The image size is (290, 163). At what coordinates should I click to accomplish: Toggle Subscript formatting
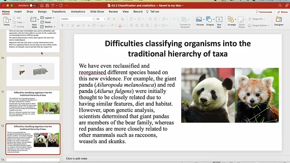point(89,25)
